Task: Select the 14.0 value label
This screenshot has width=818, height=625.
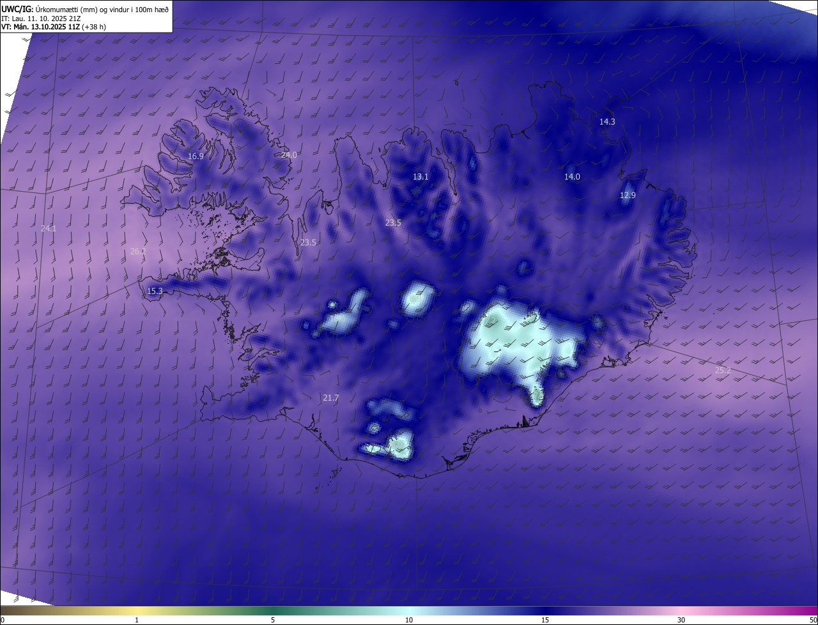Action: (572, 177)
